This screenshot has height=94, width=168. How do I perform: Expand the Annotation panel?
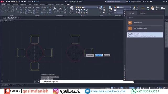tap(60, 15)
